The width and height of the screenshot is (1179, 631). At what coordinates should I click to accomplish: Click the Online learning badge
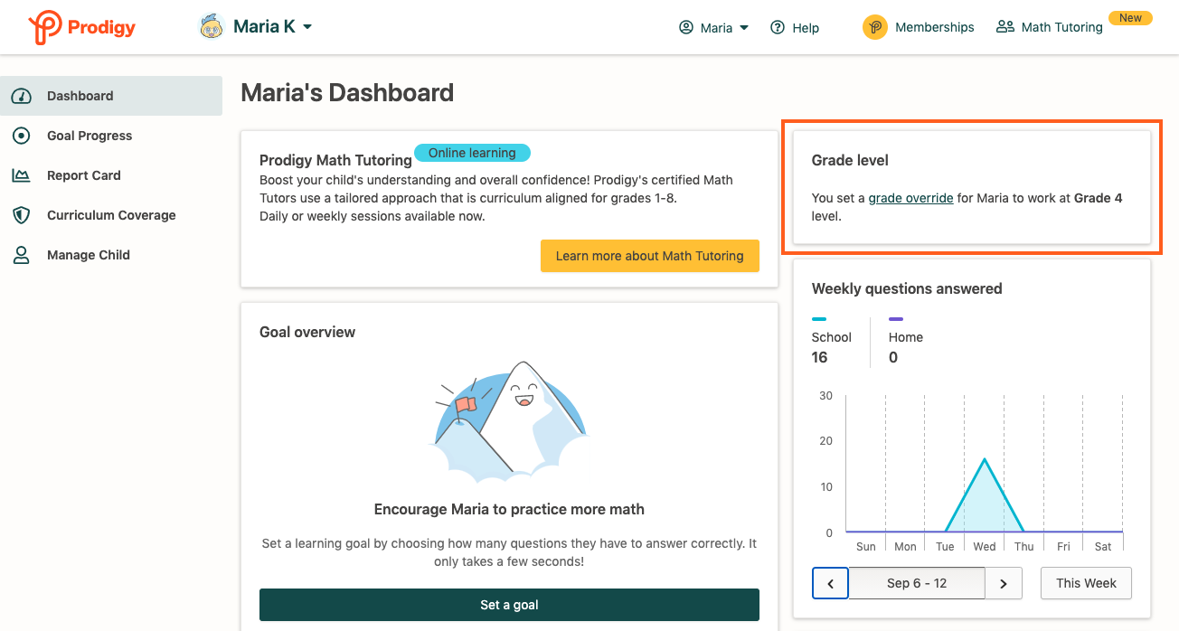472,153
